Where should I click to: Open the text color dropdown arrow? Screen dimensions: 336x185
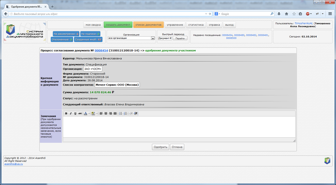coord(89,114)
